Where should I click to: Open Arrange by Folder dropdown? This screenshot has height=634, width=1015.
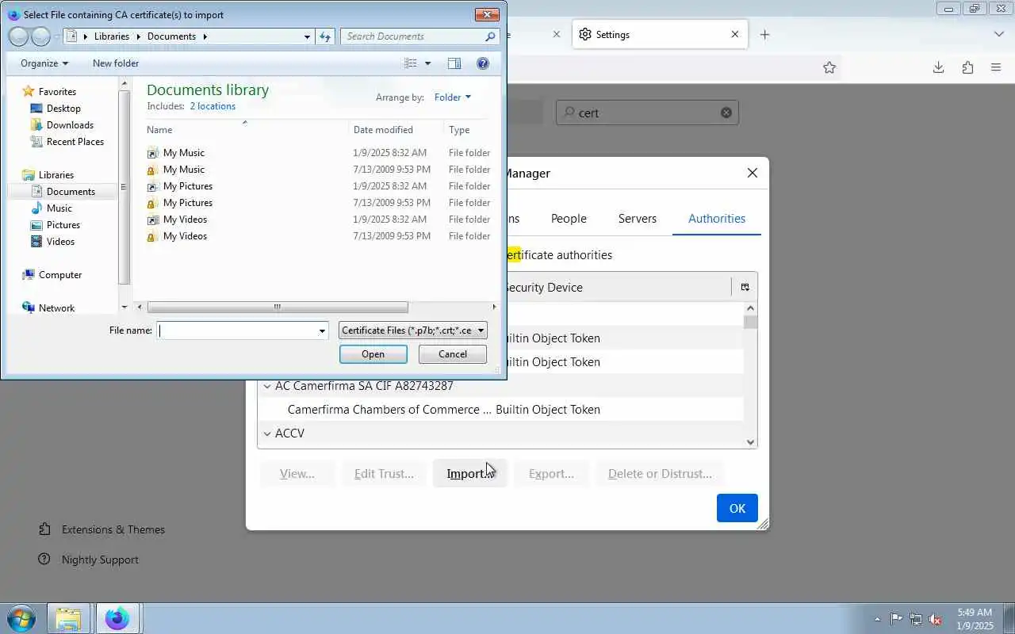pyautogui.click(x=452, y=97)
